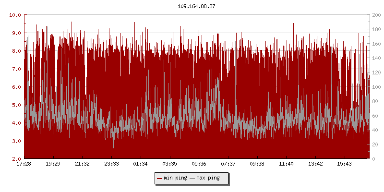Click the 15:43 time label
Screen dimensions: 384x192
(345, 164)
